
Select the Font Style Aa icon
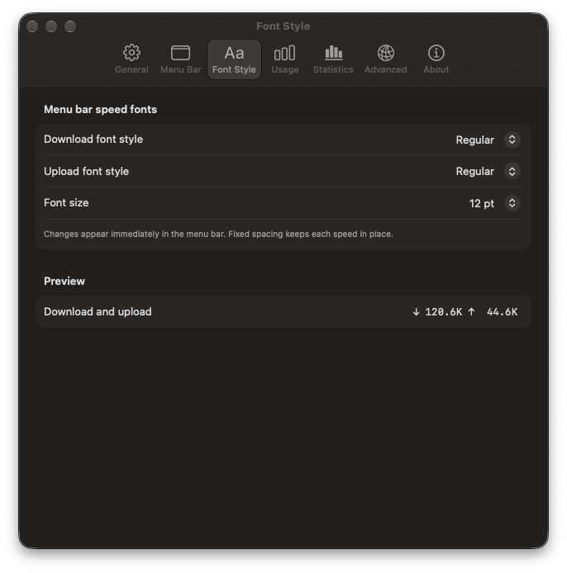click(x=234, y=53)
